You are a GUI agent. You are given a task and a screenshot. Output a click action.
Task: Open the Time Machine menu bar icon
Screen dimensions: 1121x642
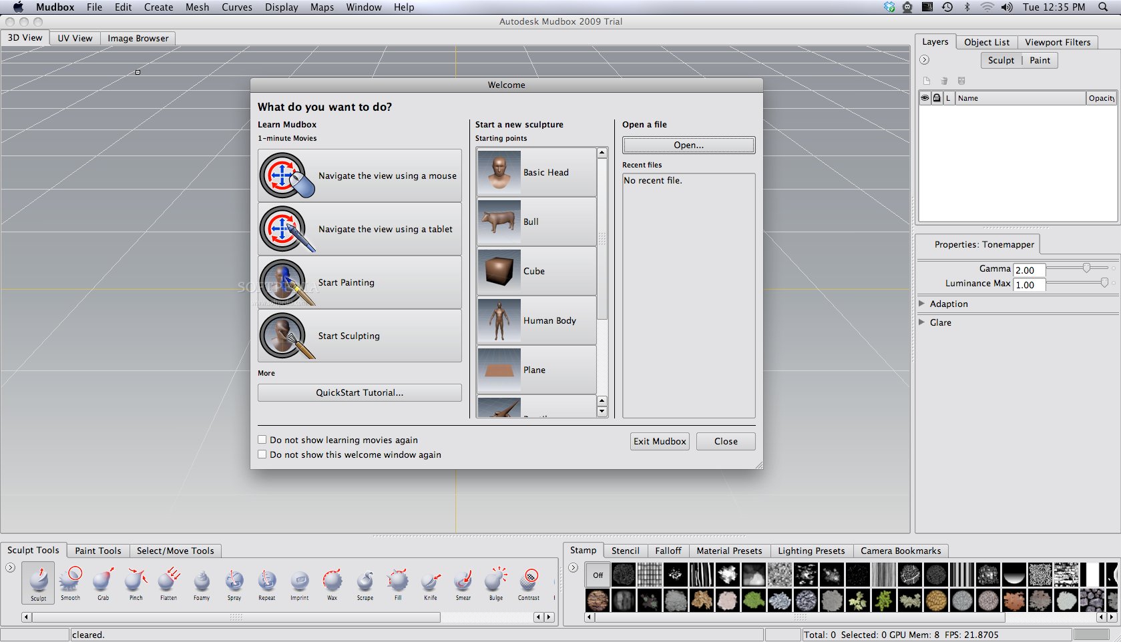pos(947,7)
